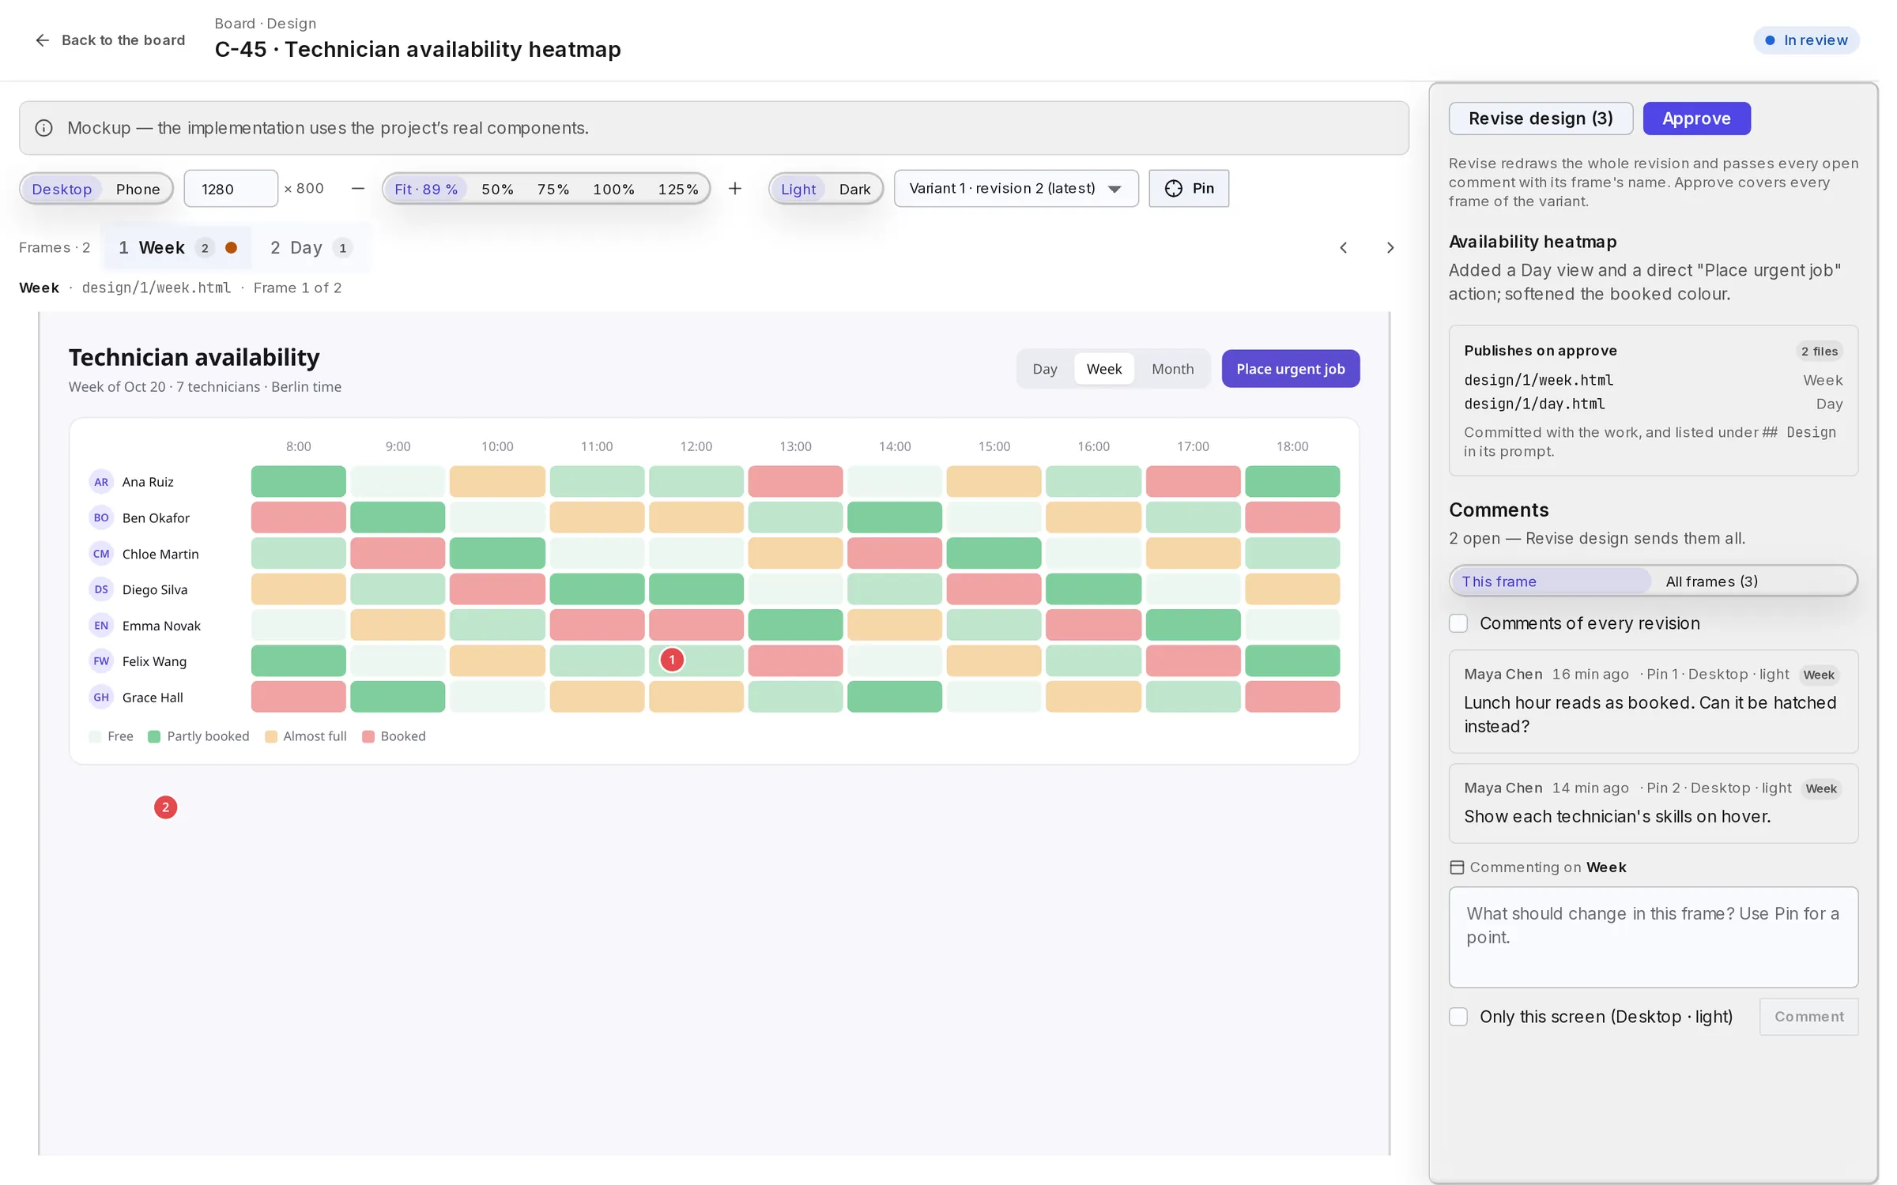The image size is (1897, 1185).
Task: Click the minus zoom-out icon
Action: point(358,188)
